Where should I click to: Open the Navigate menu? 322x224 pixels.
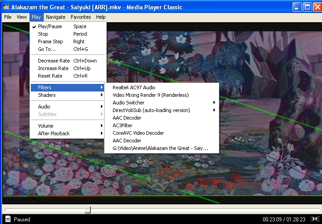pyautogui.click(x=55, y=17)
